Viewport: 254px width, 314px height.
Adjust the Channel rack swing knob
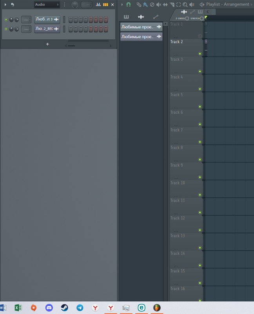75,5
